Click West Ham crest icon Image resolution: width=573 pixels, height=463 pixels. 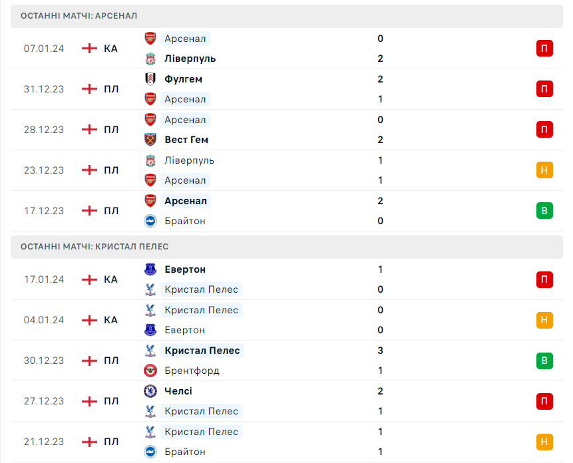coord(150,140)
